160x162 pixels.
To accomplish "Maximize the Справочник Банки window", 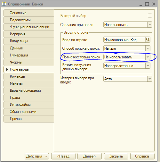I will (x=147, y=4).
